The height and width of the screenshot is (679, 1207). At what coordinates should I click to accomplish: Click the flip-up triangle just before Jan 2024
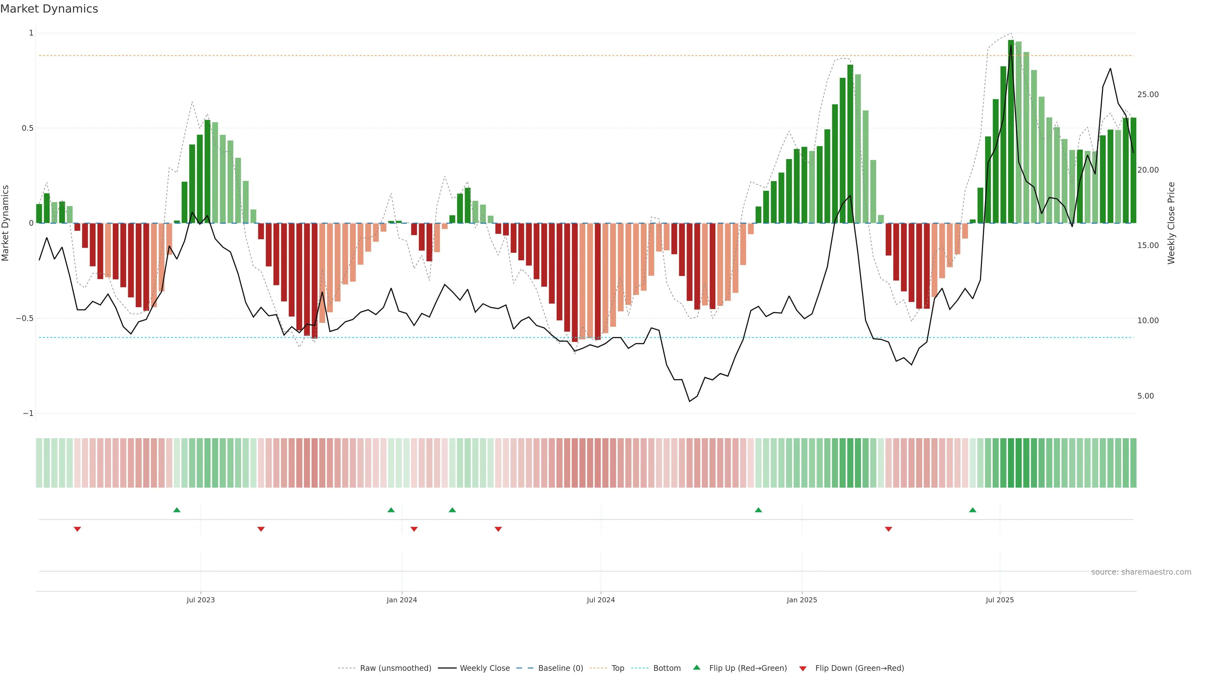pyautogui.click(x=391, y=510)
